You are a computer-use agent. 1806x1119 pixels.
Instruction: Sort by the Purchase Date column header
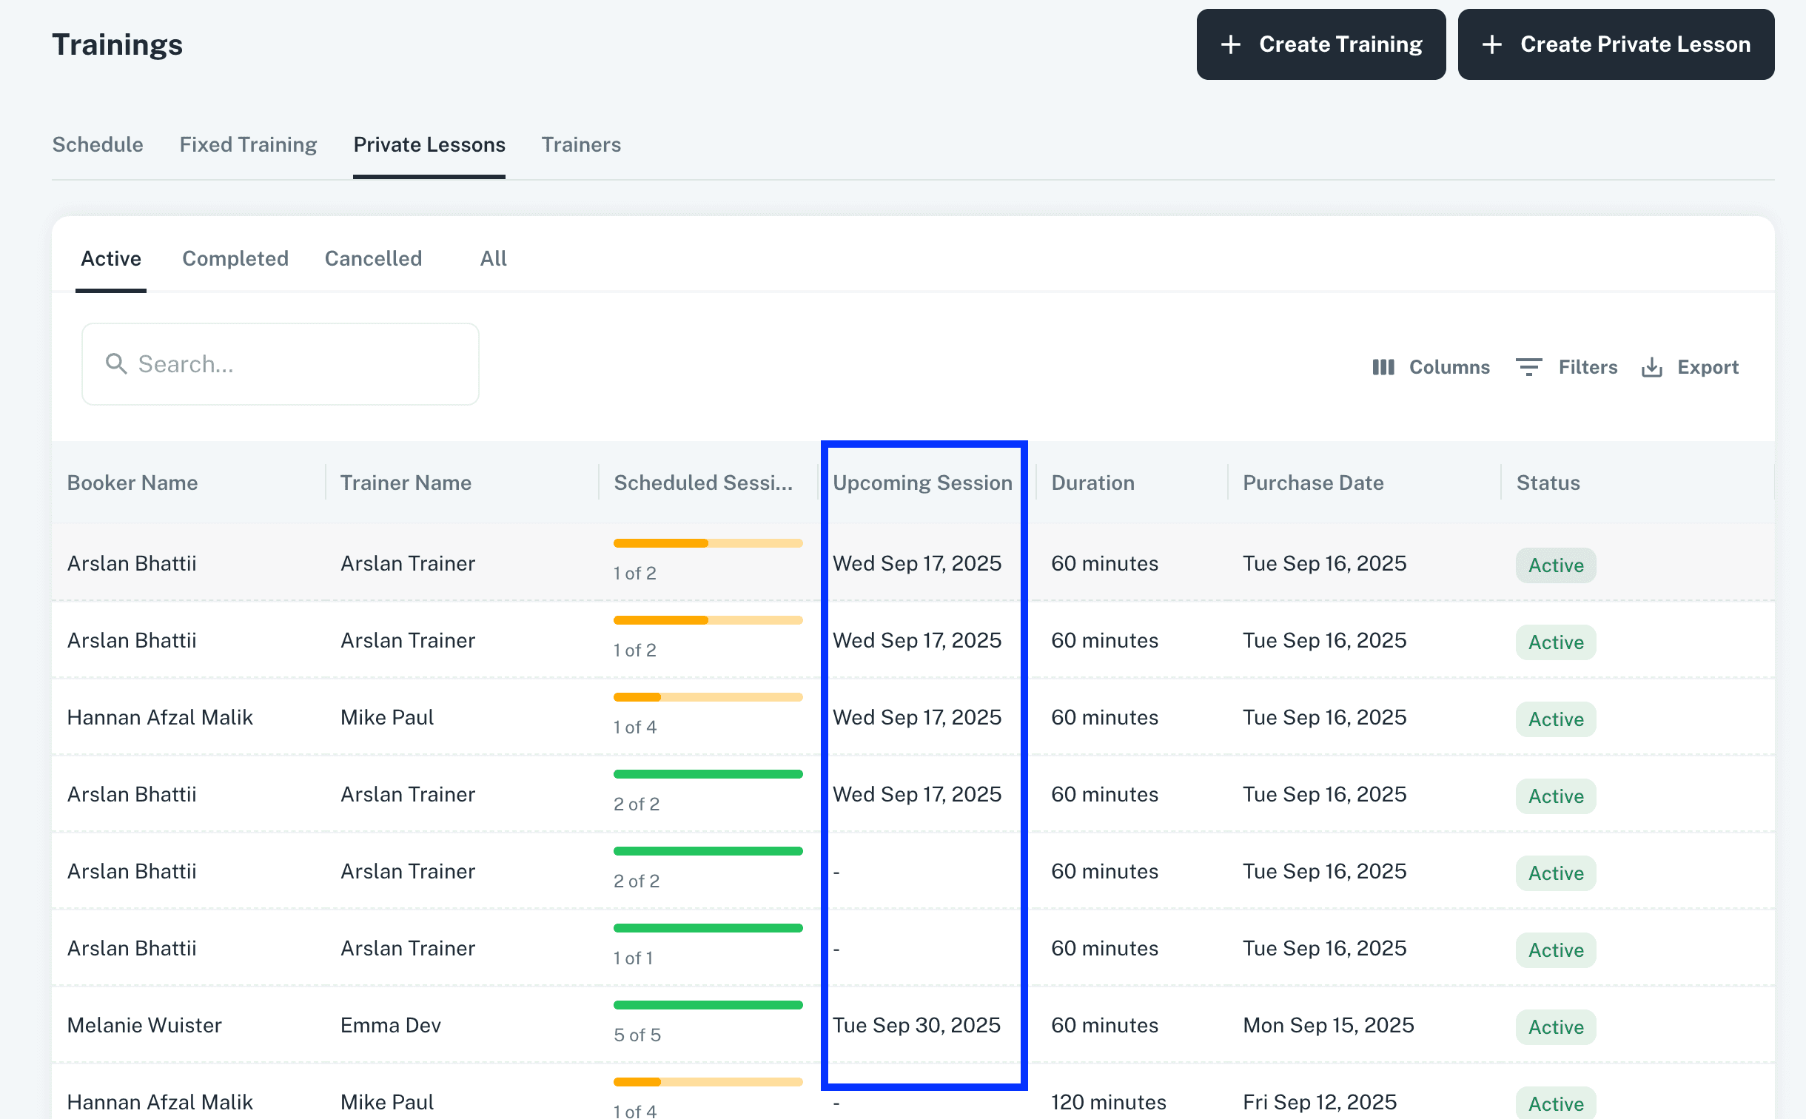[1313, 483]
